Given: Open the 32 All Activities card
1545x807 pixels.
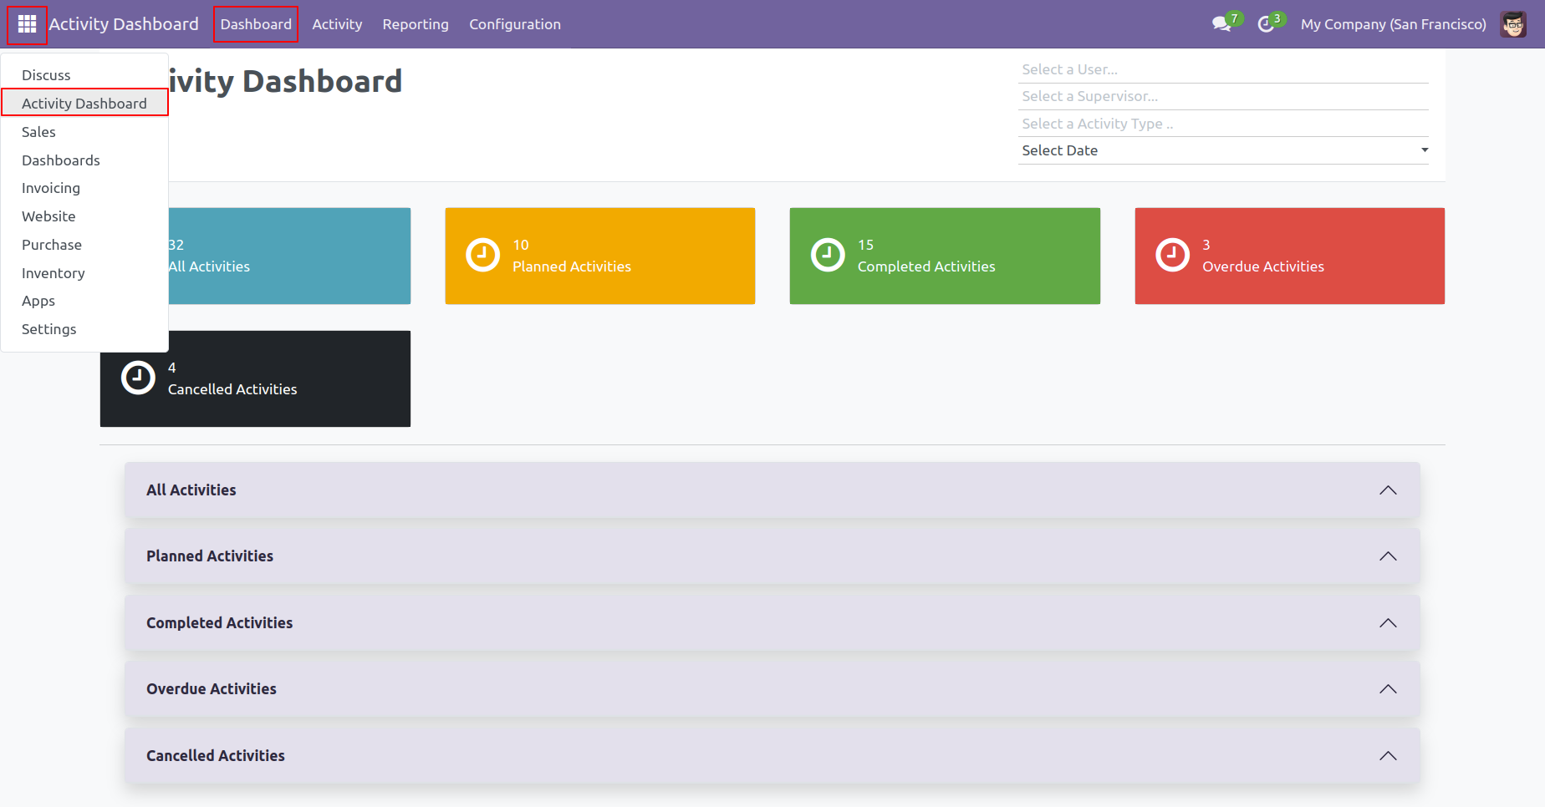Looking at the screenshot, I should click(x=289, y=256).
